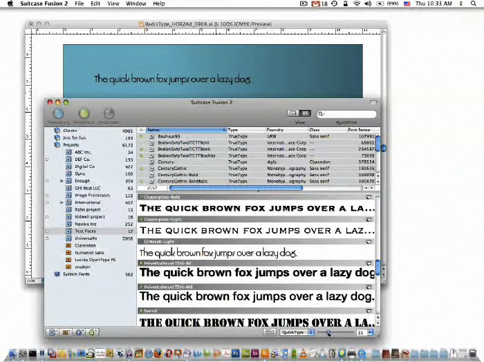Expand the International set folder

pyautogui.click(x=62, y=202)
